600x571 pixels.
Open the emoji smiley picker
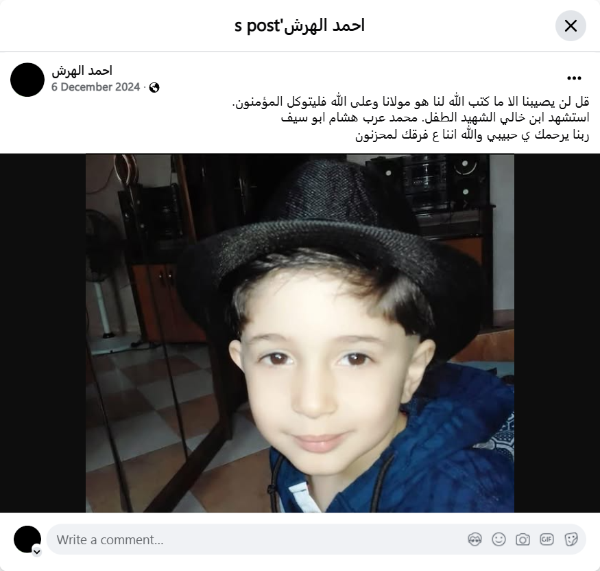499,539
